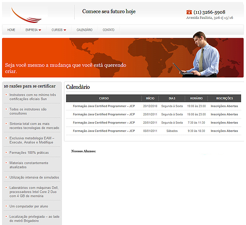Click banner text Seja você mesmo a mudança

point(66,68)
